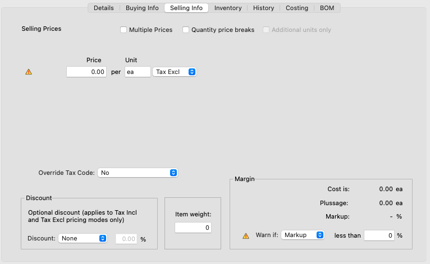The height and width of the screenshot is (264, 430).
Task: Click the Additional units only checkbox
Action: coord(266,30)
